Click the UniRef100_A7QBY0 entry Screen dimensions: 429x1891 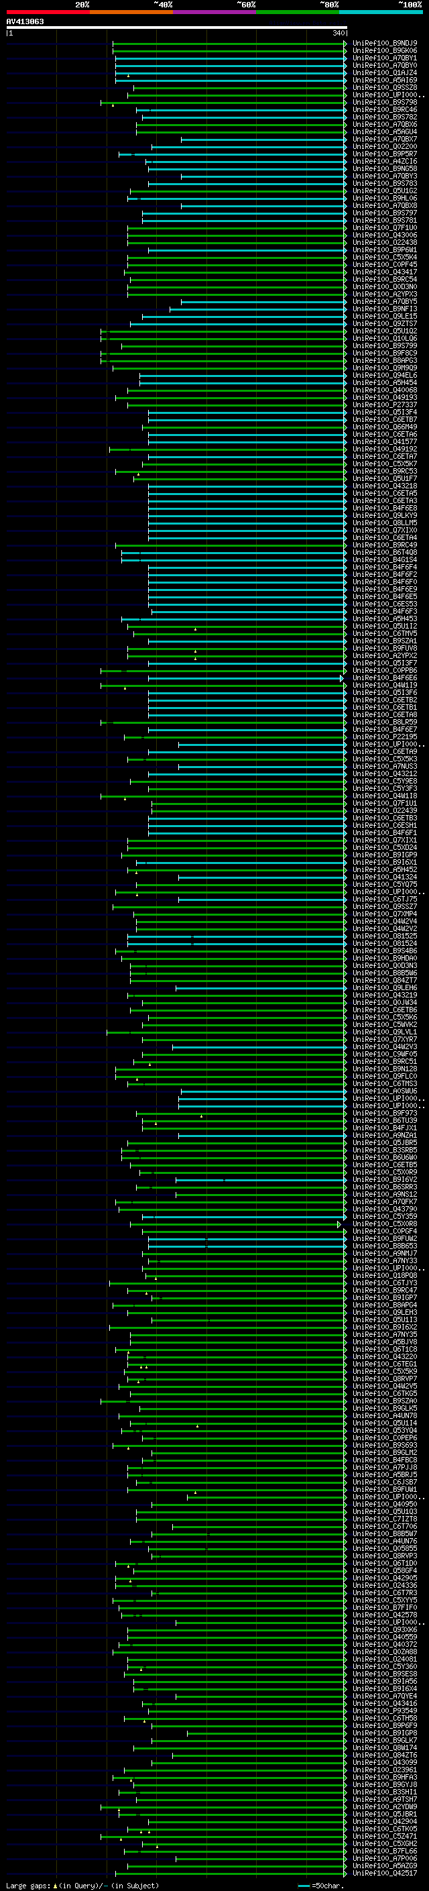point(384,65)
